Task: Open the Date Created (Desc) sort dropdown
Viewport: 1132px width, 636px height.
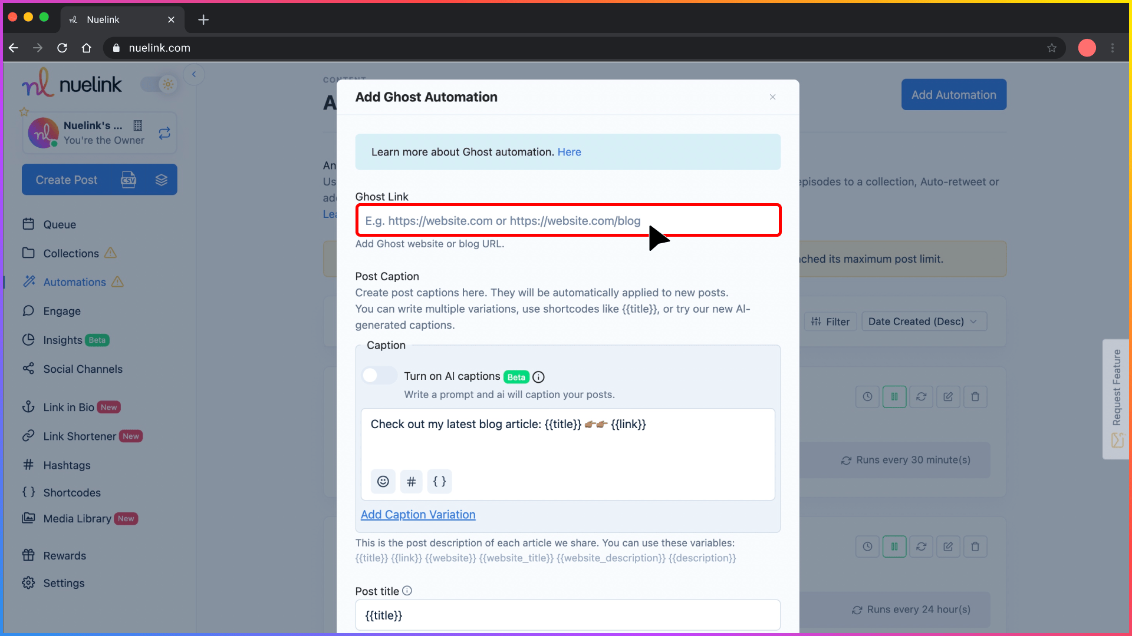Action: click(924, 322)
